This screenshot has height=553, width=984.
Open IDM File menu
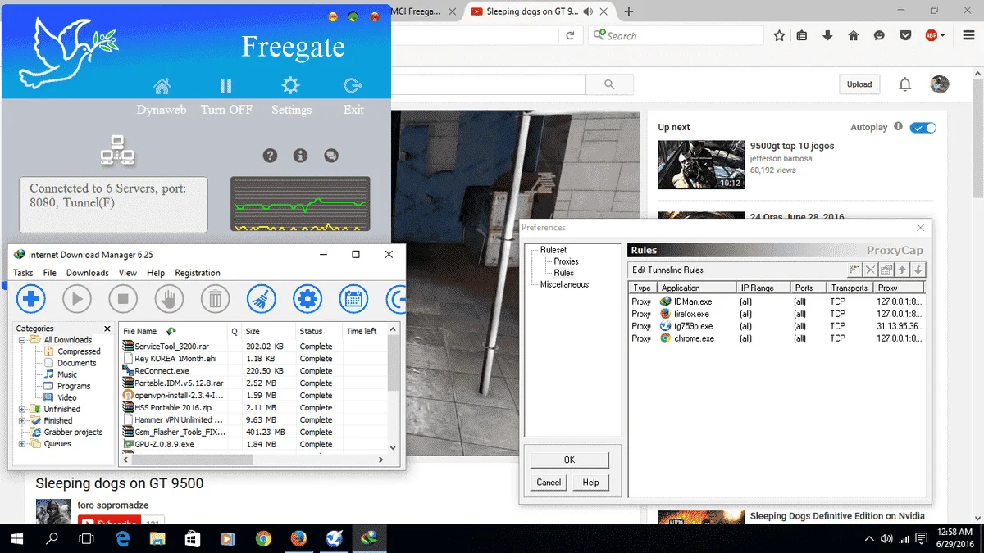(50, 273)
